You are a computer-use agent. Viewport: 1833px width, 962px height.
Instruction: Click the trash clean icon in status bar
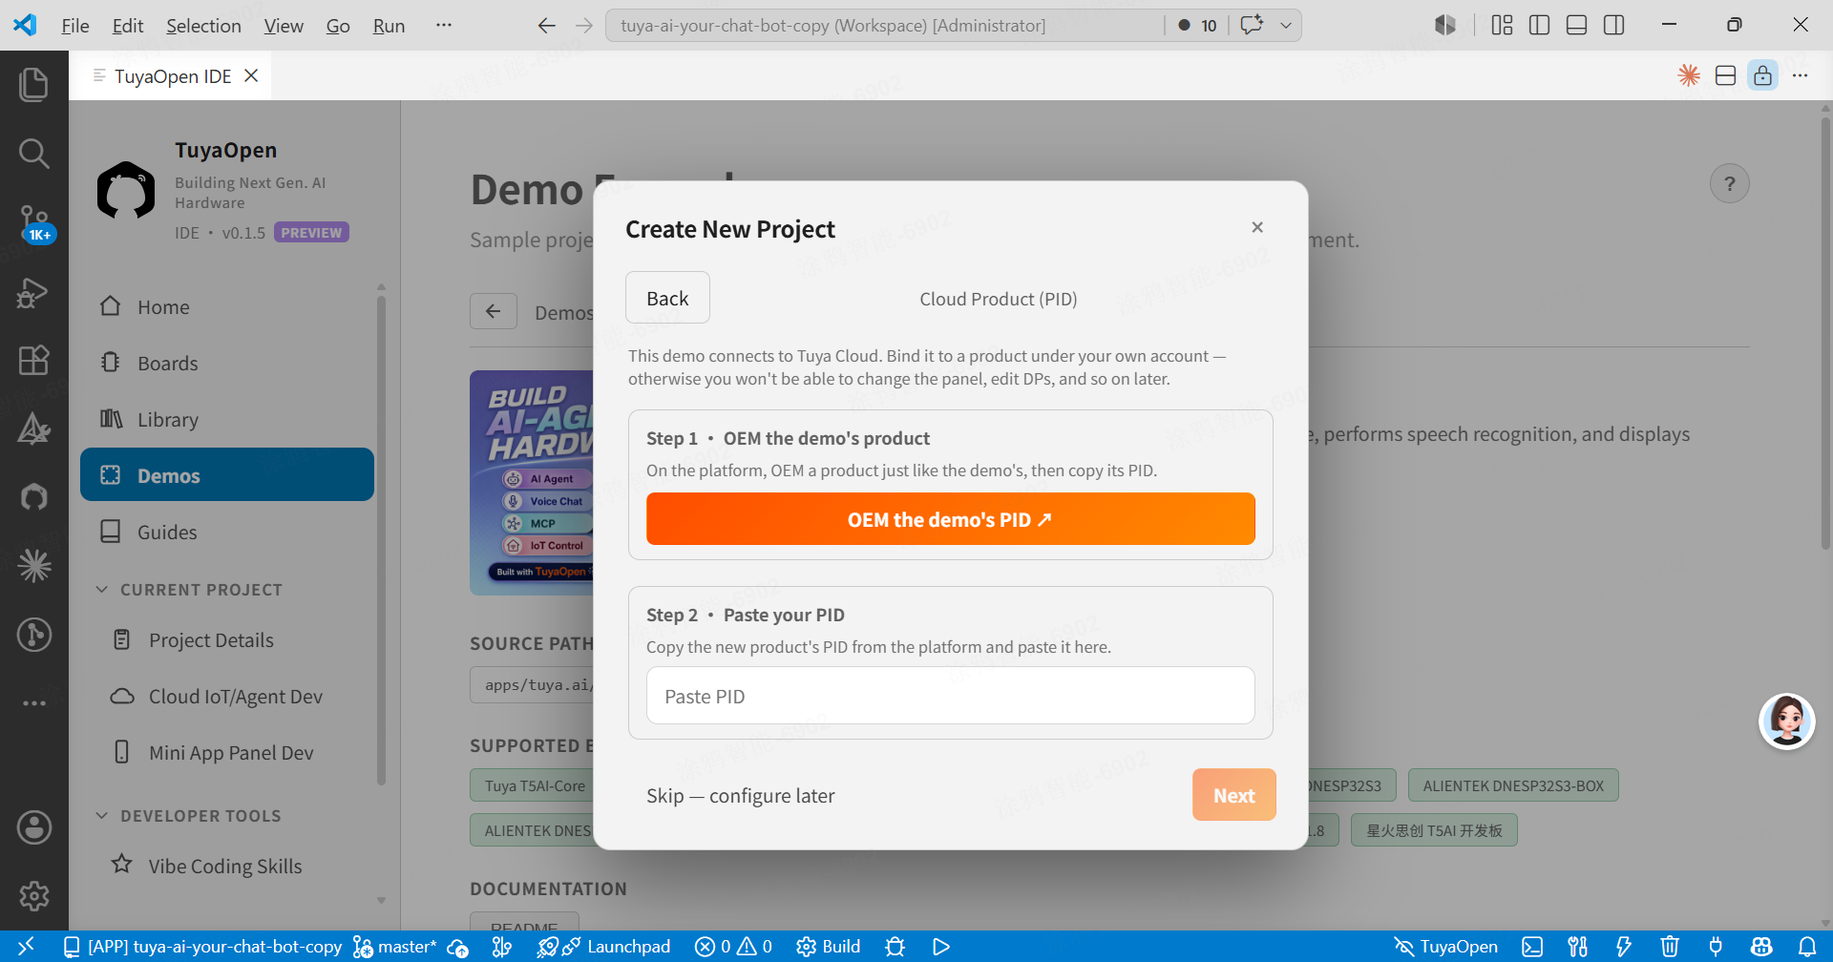pos(1670,947)
